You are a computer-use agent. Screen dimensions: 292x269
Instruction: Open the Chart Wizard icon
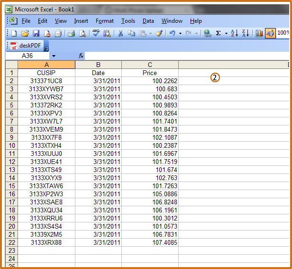pyautogui.click(x=259, y=33)
